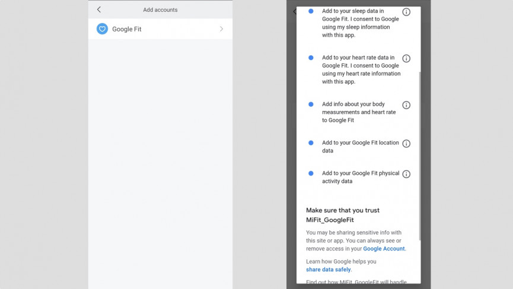
Task: Open info for sleep data permission
Action: coord(406,12)
